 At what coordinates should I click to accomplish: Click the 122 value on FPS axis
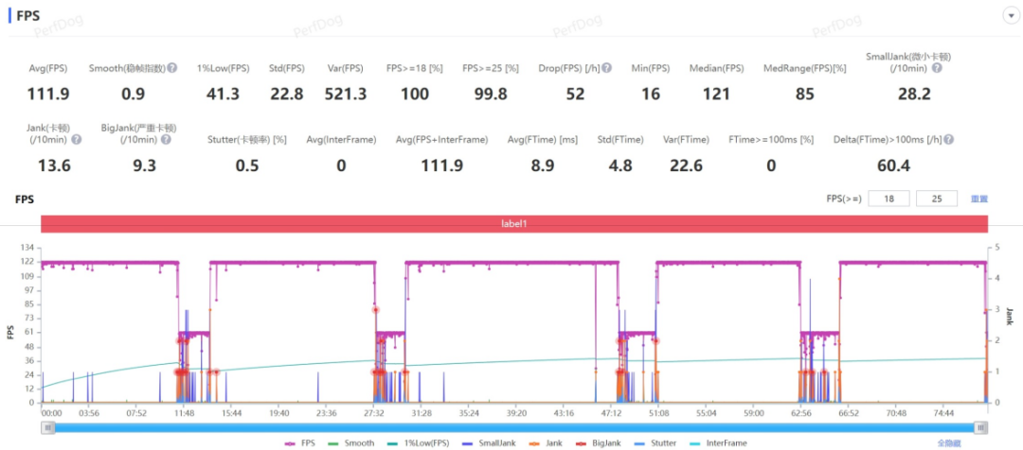tap(28, 262)
